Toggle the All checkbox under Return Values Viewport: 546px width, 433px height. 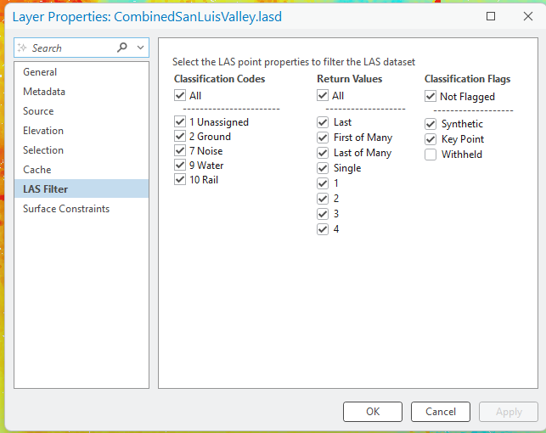(323, 96)
